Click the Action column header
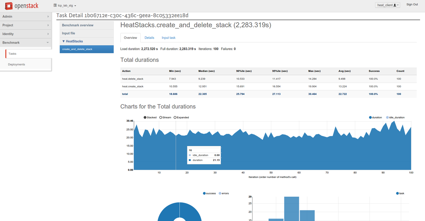Image resolution: width=425 pixels, height=221 pixels. [x=126, y=71]
